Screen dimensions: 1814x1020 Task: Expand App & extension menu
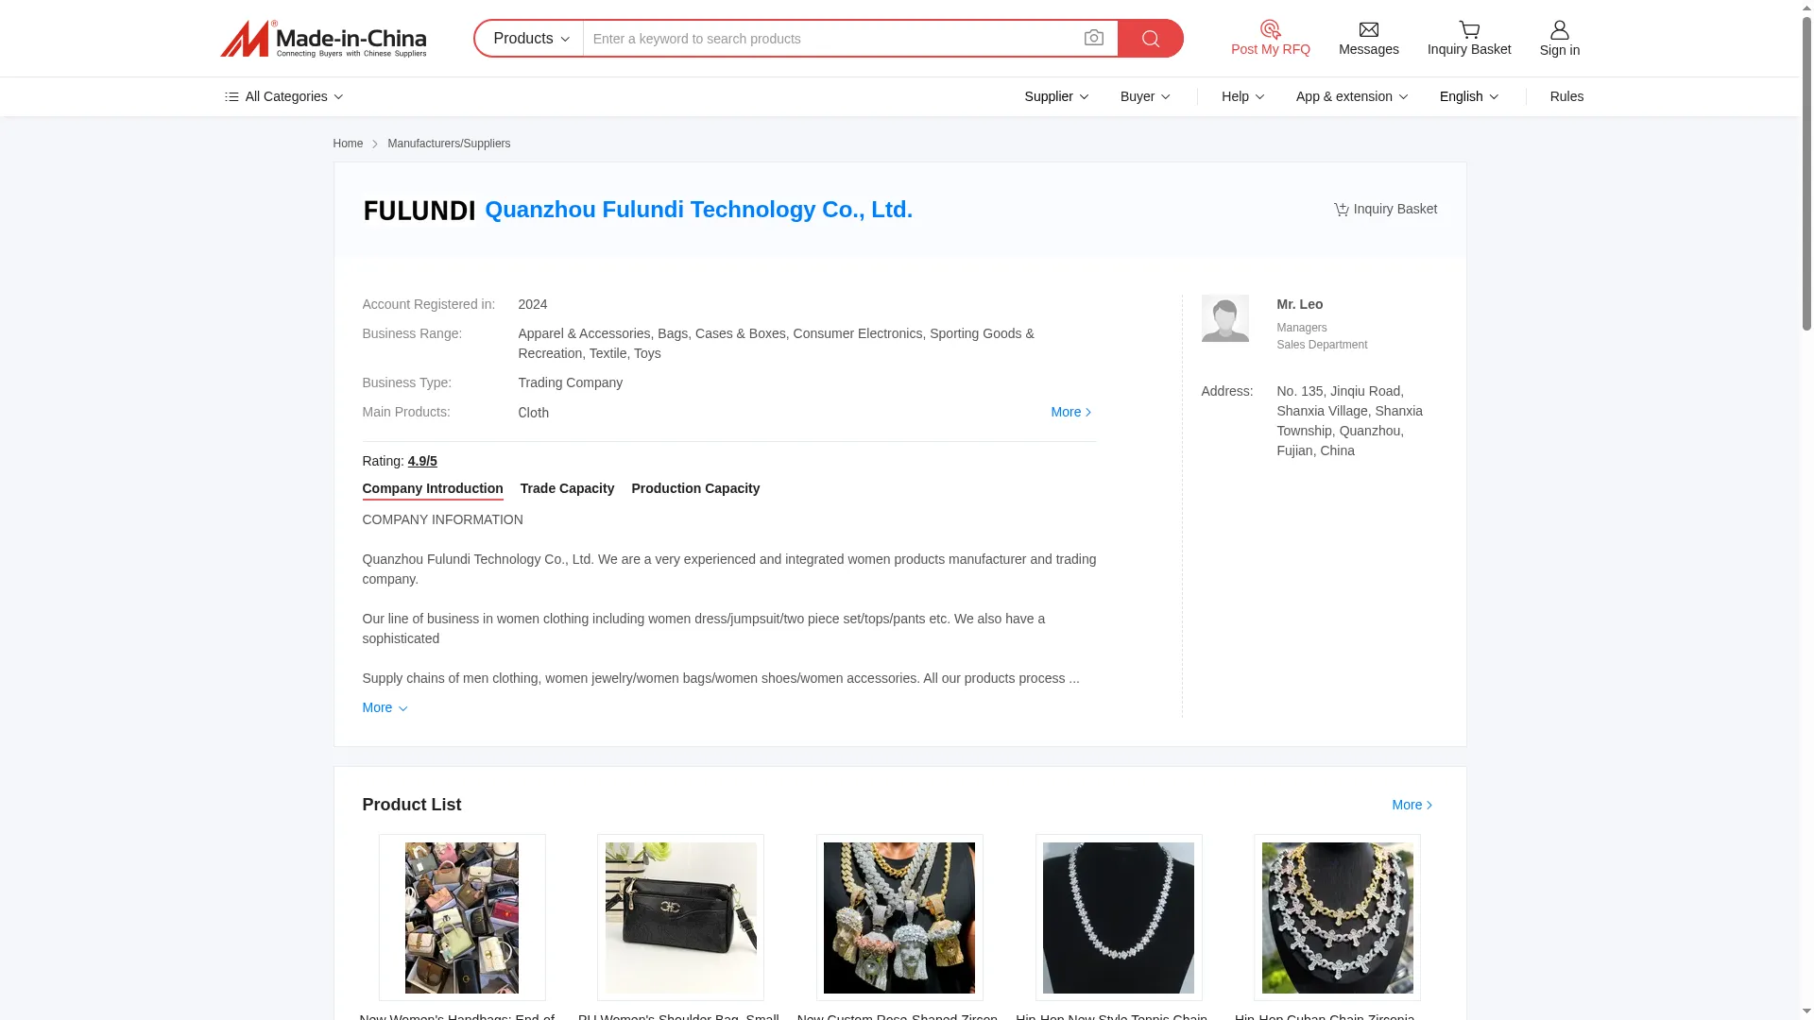point(1351,96)
